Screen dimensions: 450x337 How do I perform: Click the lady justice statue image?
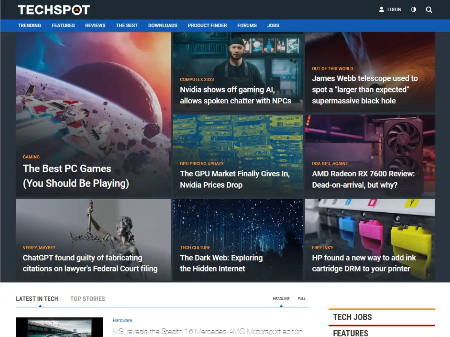click(93, 240)
